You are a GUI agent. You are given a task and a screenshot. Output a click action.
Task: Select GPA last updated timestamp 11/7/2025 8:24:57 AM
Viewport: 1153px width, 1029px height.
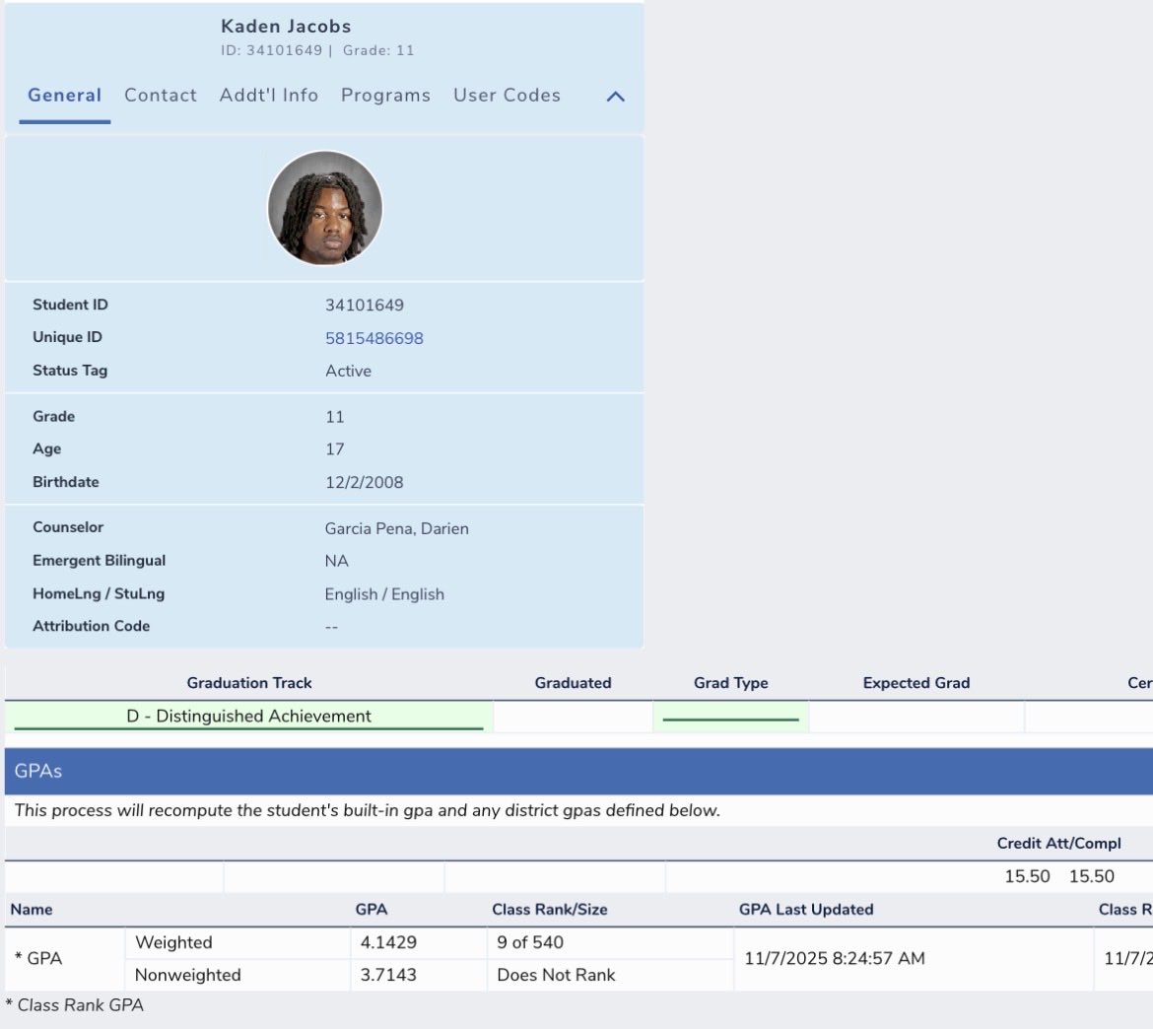point(835,959)
